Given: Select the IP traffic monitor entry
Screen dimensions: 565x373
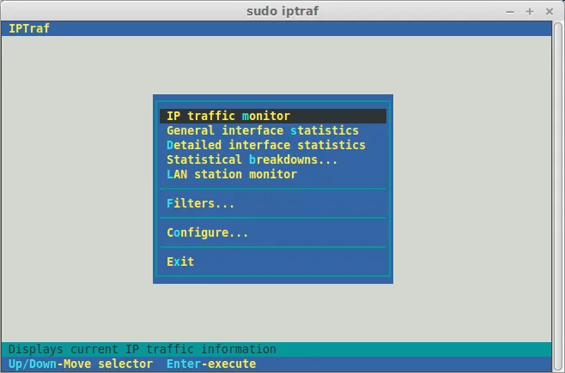Looking at the screenshot, I should click(x=228, y=116).
